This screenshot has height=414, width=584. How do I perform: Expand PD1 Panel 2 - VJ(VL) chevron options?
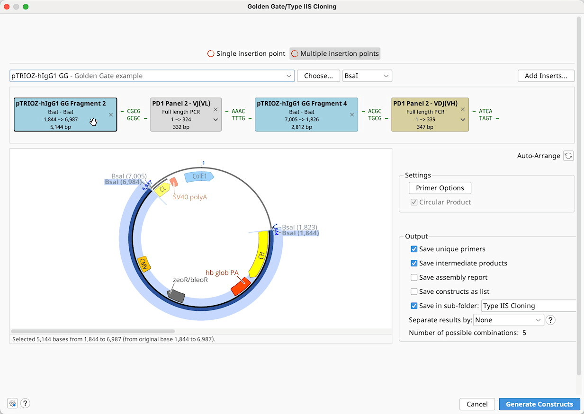(216, 120)
